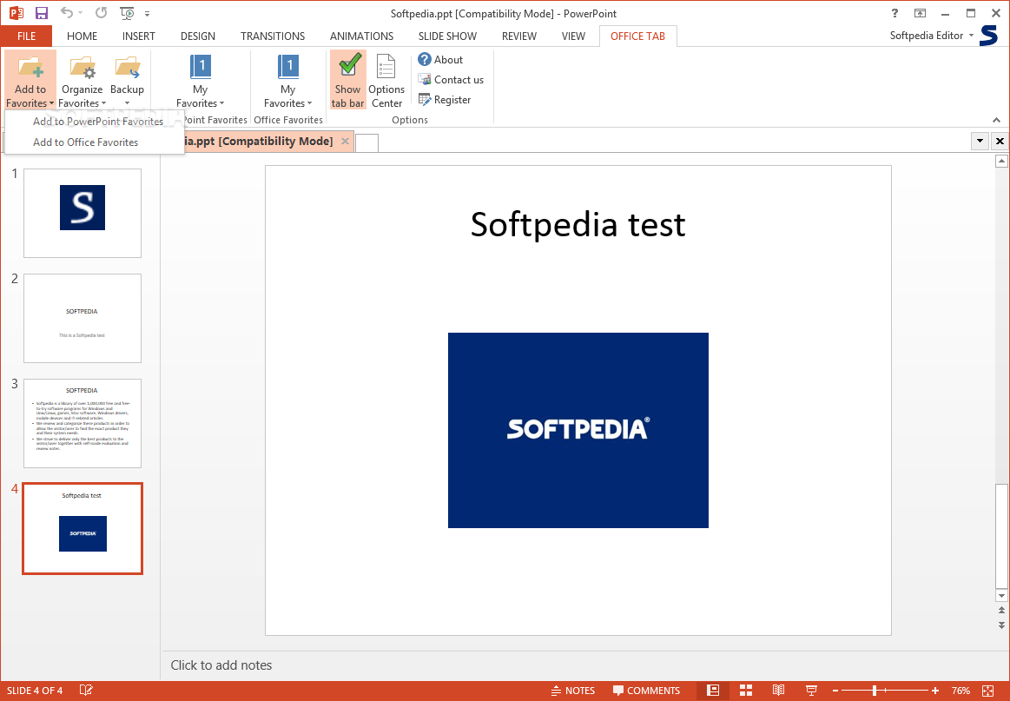Switch to the TRANSITIONS ribbon tab
Image resolution: width=1010 pixels, height=701 pixels.
click(273, 36)
